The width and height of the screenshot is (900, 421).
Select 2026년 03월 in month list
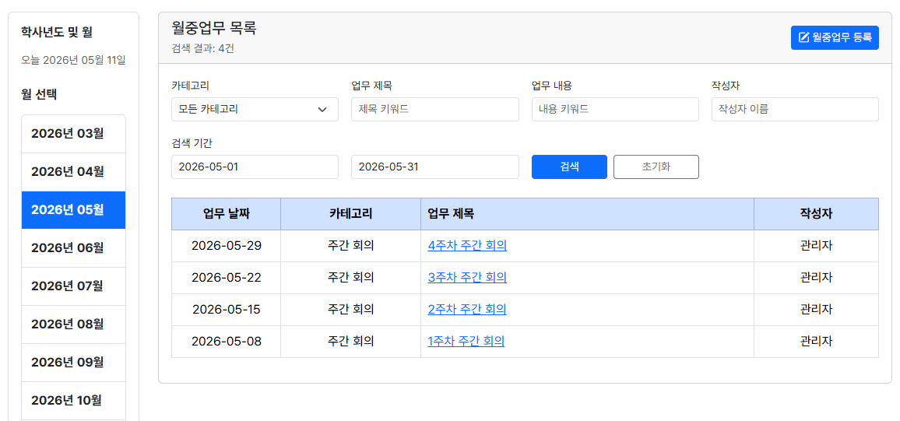(73, 134)
